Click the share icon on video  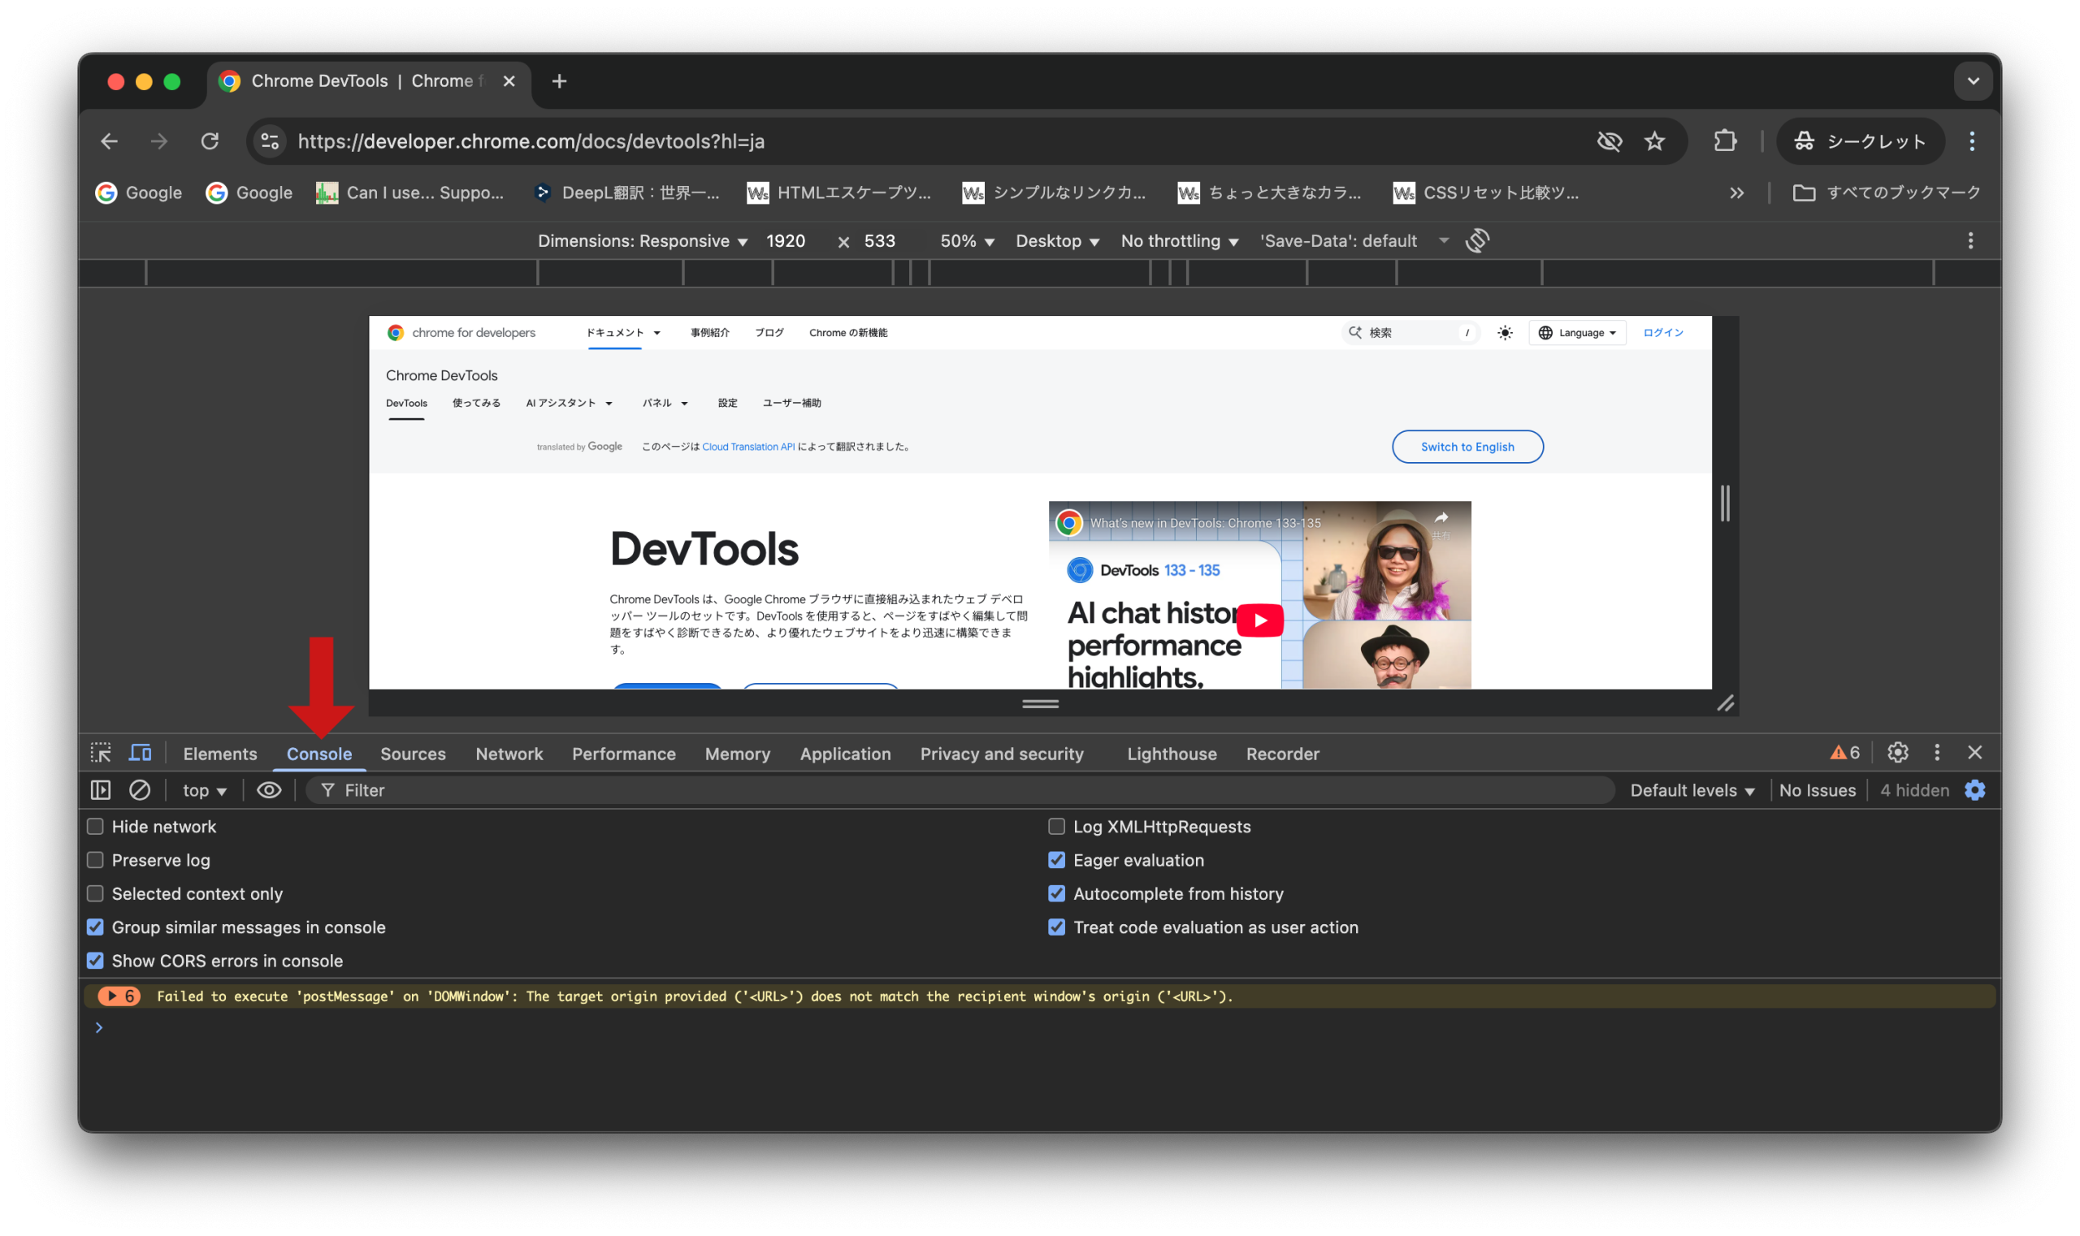[x=1441, y=517]
